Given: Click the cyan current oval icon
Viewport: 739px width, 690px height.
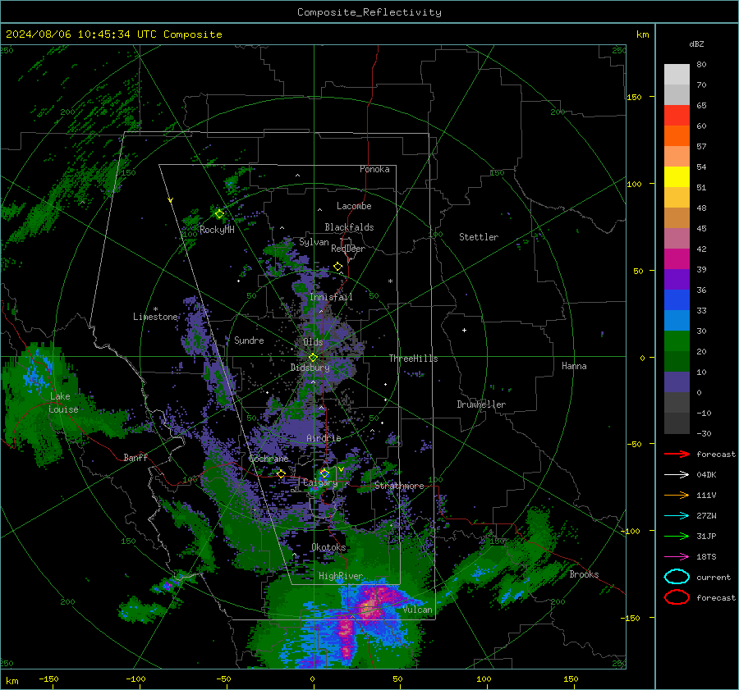Looking at the screenshot, I should click(677, 577).
